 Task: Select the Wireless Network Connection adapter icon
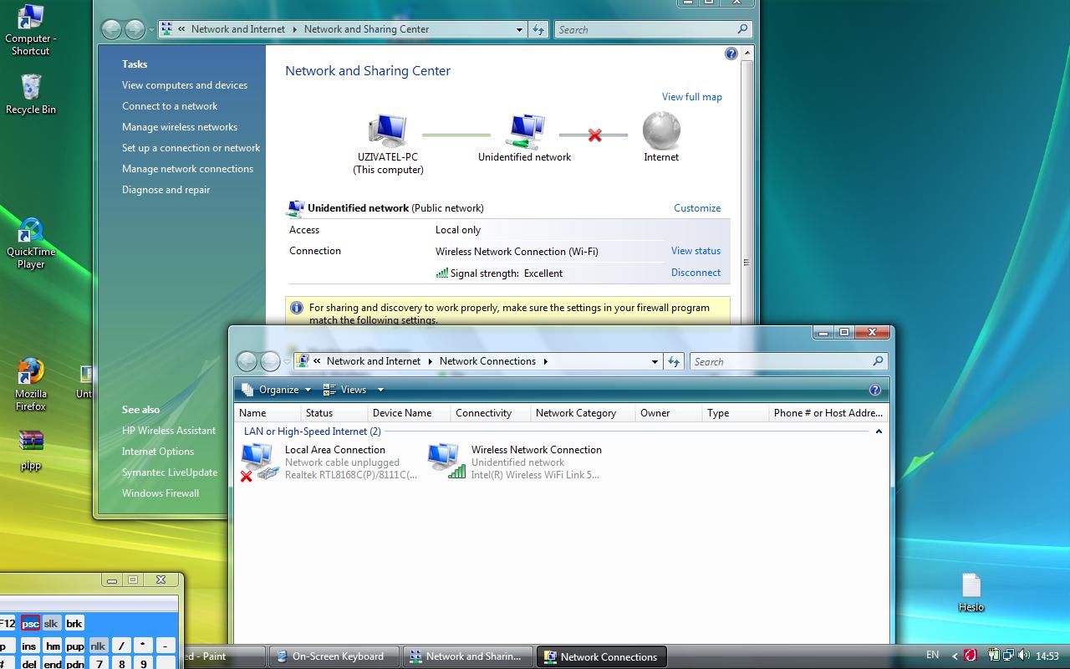click(x=446, y=461)
